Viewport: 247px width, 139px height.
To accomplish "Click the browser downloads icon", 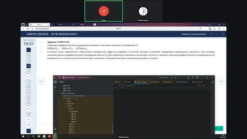I will point(224,29).
